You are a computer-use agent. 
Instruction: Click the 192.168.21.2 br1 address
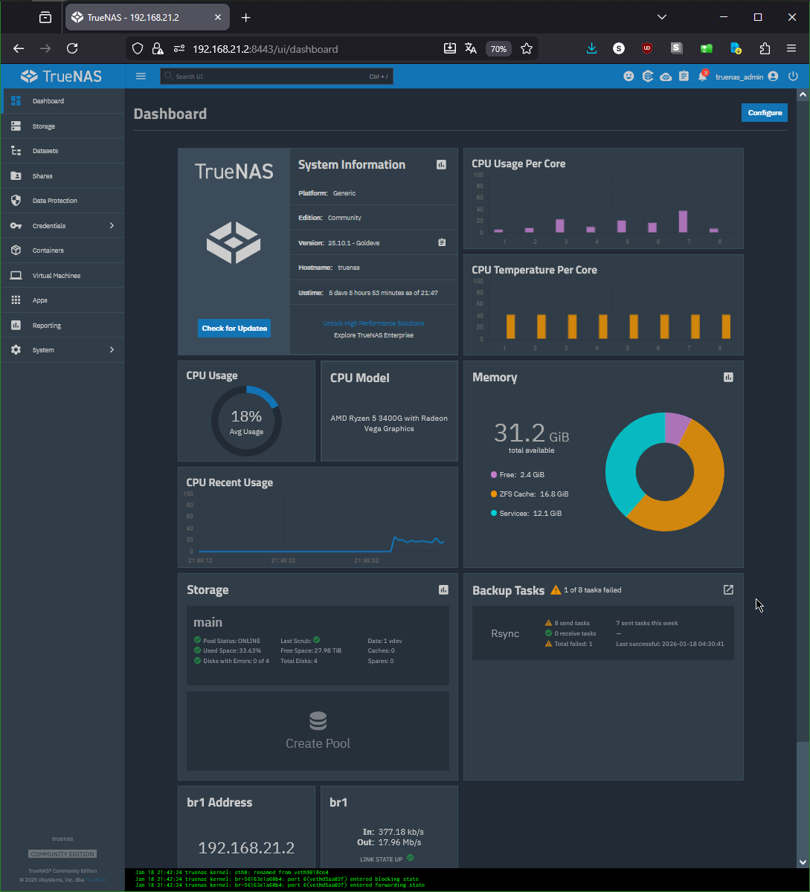point(246,847)
